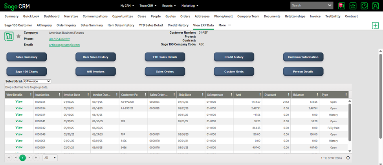Click the user profile icon
This screenshot has height=165, width=383.
[x=375, y=5]
